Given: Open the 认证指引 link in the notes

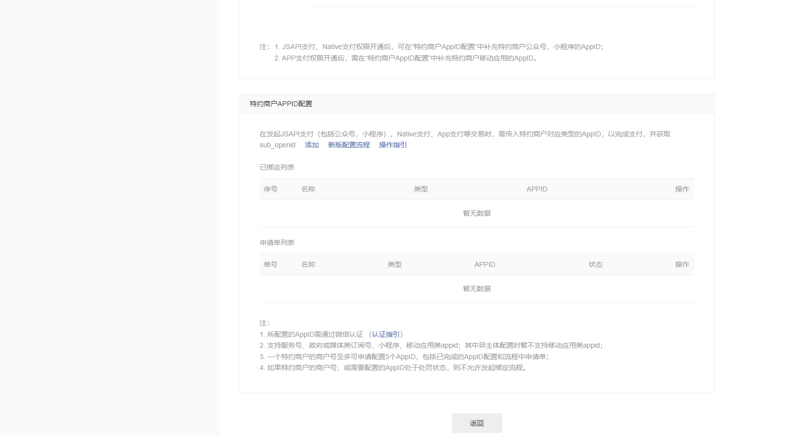Looking at the screenshot, I should pyautogui.click(x=386, y=334).
